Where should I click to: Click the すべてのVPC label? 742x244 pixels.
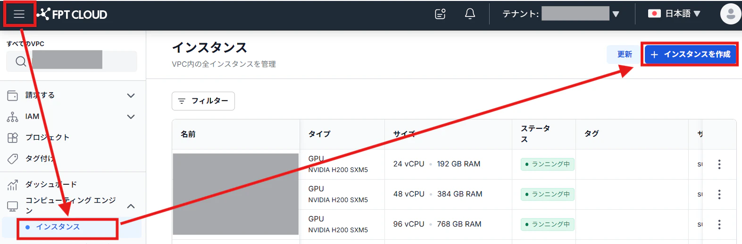point(25,44)
